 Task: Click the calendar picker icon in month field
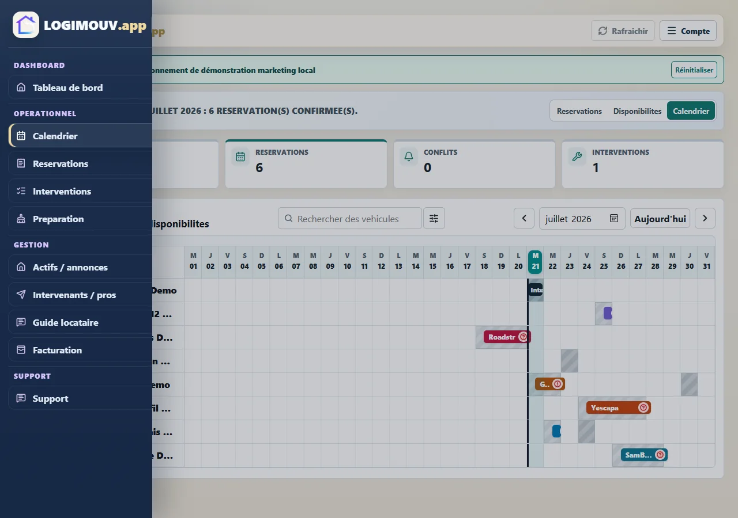614,219
